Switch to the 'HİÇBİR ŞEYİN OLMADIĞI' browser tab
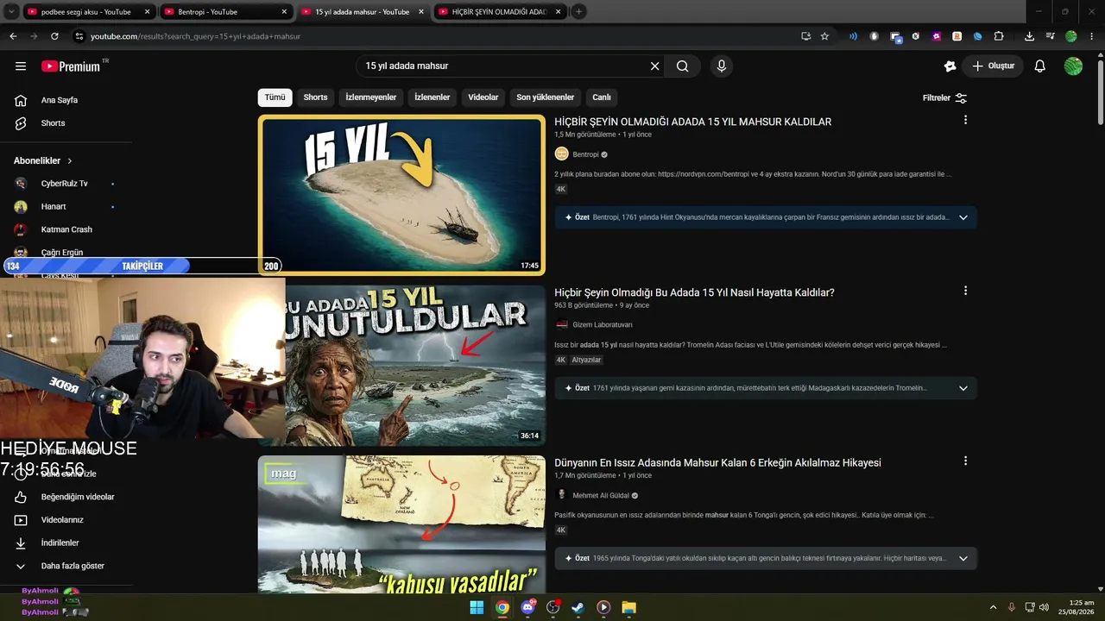This screenshot has width=1105, height=621. tap(501, 12)
